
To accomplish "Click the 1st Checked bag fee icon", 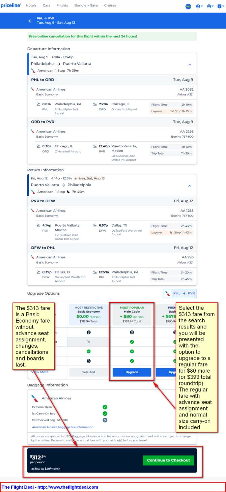I will (x=105, y=420).
